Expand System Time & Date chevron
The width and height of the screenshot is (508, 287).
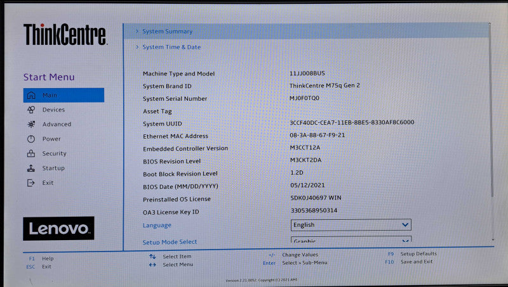(x=137, y=47)
